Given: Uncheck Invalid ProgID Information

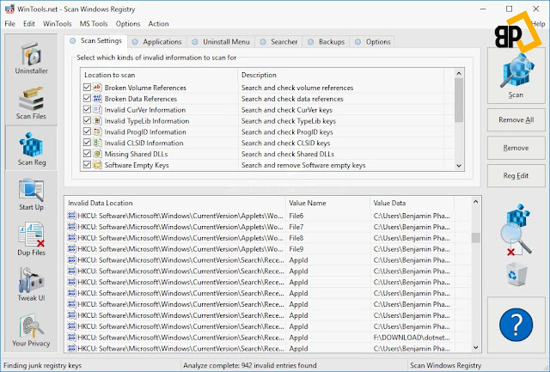Looking at the screenshot, I should tap(87, 131).
